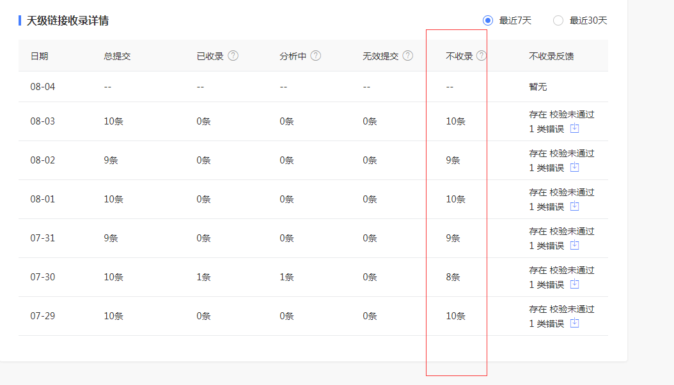This screenshot has height=385, width=674.
Task: Click 校验未通过 feedback text for 07-30
Action: (x=572, y=271)
